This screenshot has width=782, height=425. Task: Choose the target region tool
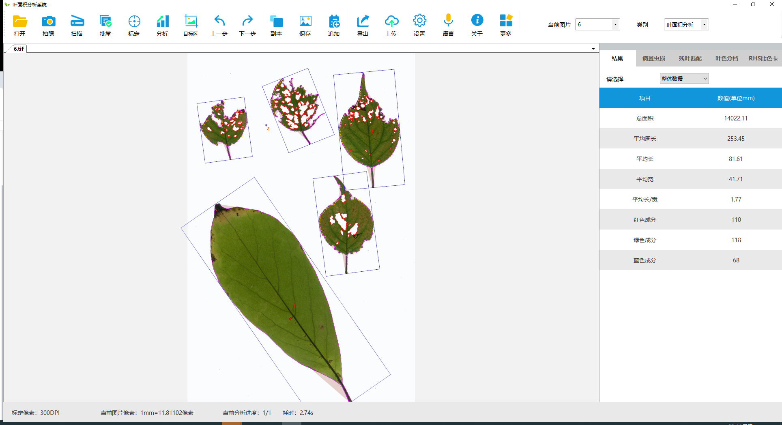(191, 21)
